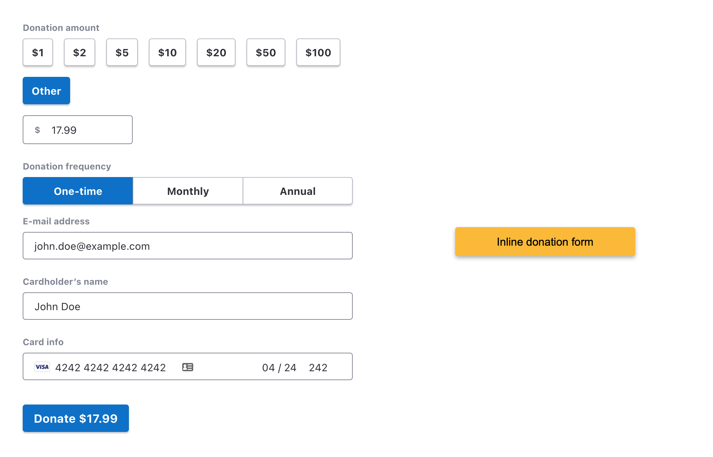Select the $100 donation amount
The image size is (713, 457).
[x=318, y=52]
